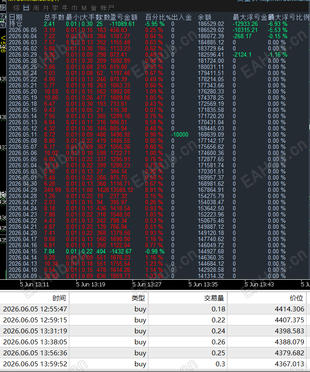The height and width of the screenshot is (372, 310).
Task: Click the 5 Jun 13:35 time axis label
Action: pos(203,285)
